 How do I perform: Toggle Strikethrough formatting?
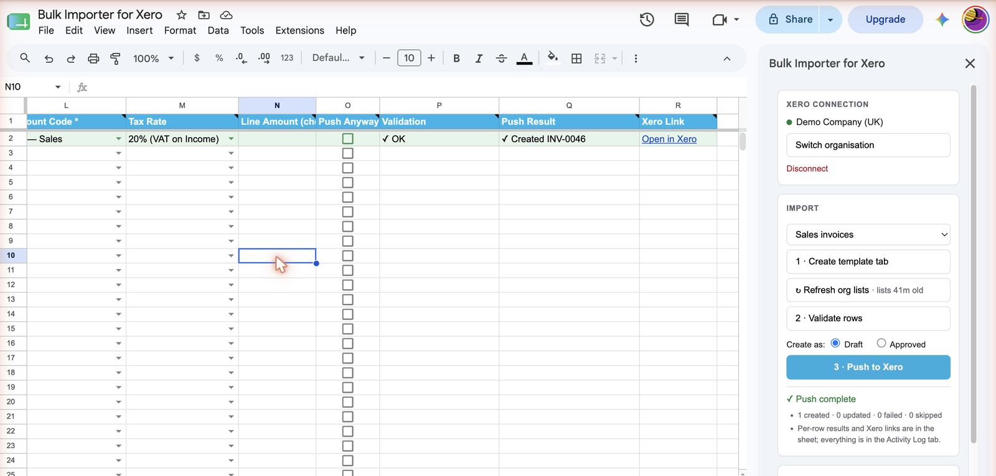point(501,58)
